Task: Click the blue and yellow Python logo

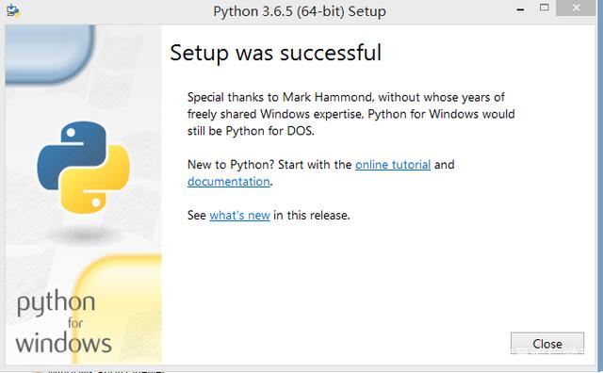Action: (x=83, y=168)
